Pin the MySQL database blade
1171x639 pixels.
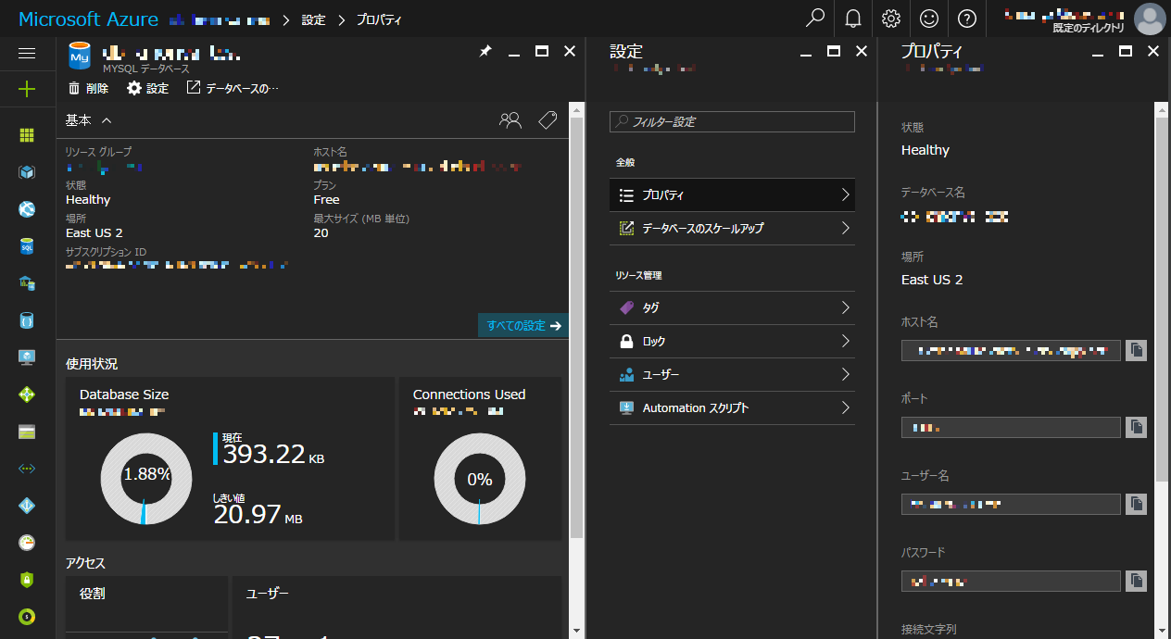[485, 52]
